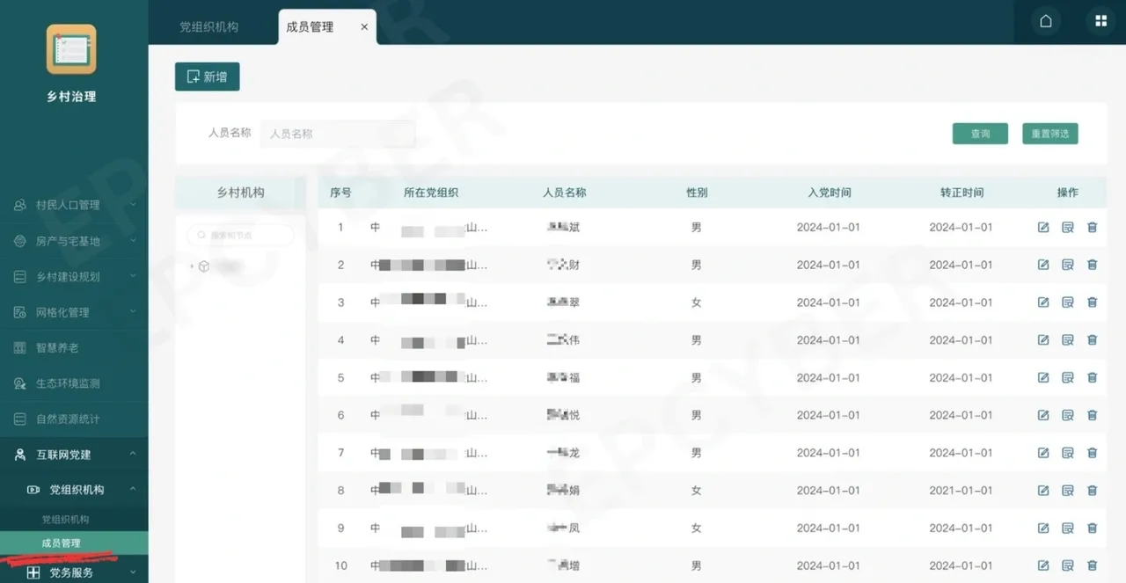
Task: Select the 成员管理 sidebar entry
Action: 74,543
